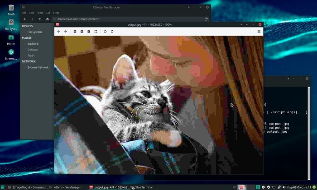The height and width of the screenshot is (190, 317).
Task: Switch to Kittens File Manager taskbar button
Action: pyautogui.click(x=65, y=187)
